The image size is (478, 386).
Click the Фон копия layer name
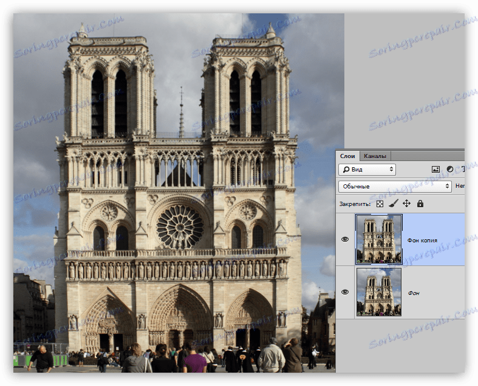[422, 241]
